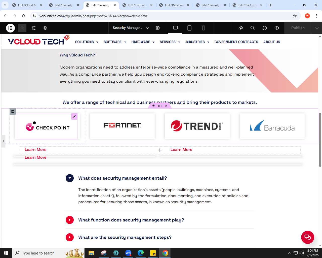Click the section add plus in pink handle
The width and height of the screenshot is (322, 258).
click(153, 106)
